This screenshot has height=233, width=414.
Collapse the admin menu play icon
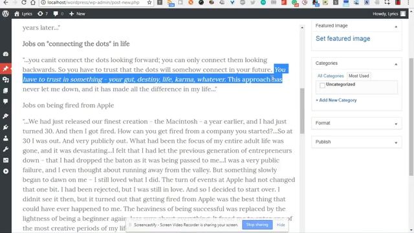tap(6, 171)
